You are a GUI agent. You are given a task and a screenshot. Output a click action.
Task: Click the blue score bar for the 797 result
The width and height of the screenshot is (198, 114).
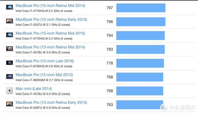[x=141, y=8]
